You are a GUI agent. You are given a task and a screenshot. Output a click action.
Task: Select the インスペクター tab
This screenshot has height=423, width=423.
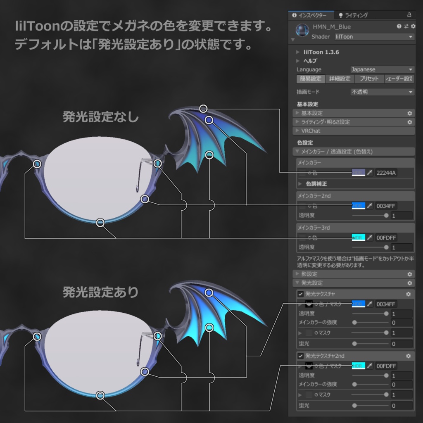point(312,15)
